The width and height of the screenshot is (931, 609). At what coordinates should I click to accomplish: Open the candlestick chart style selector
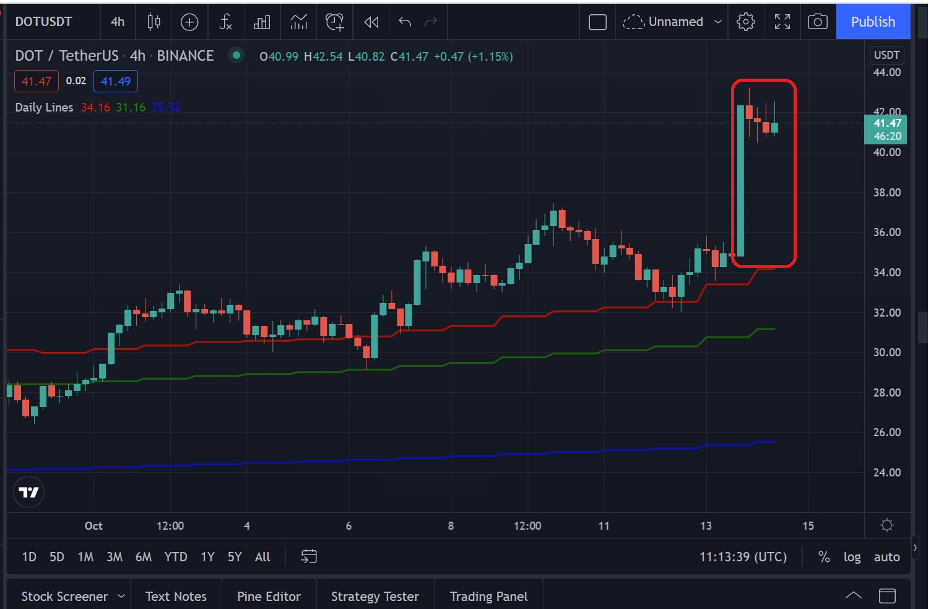(x=154, y=22)
